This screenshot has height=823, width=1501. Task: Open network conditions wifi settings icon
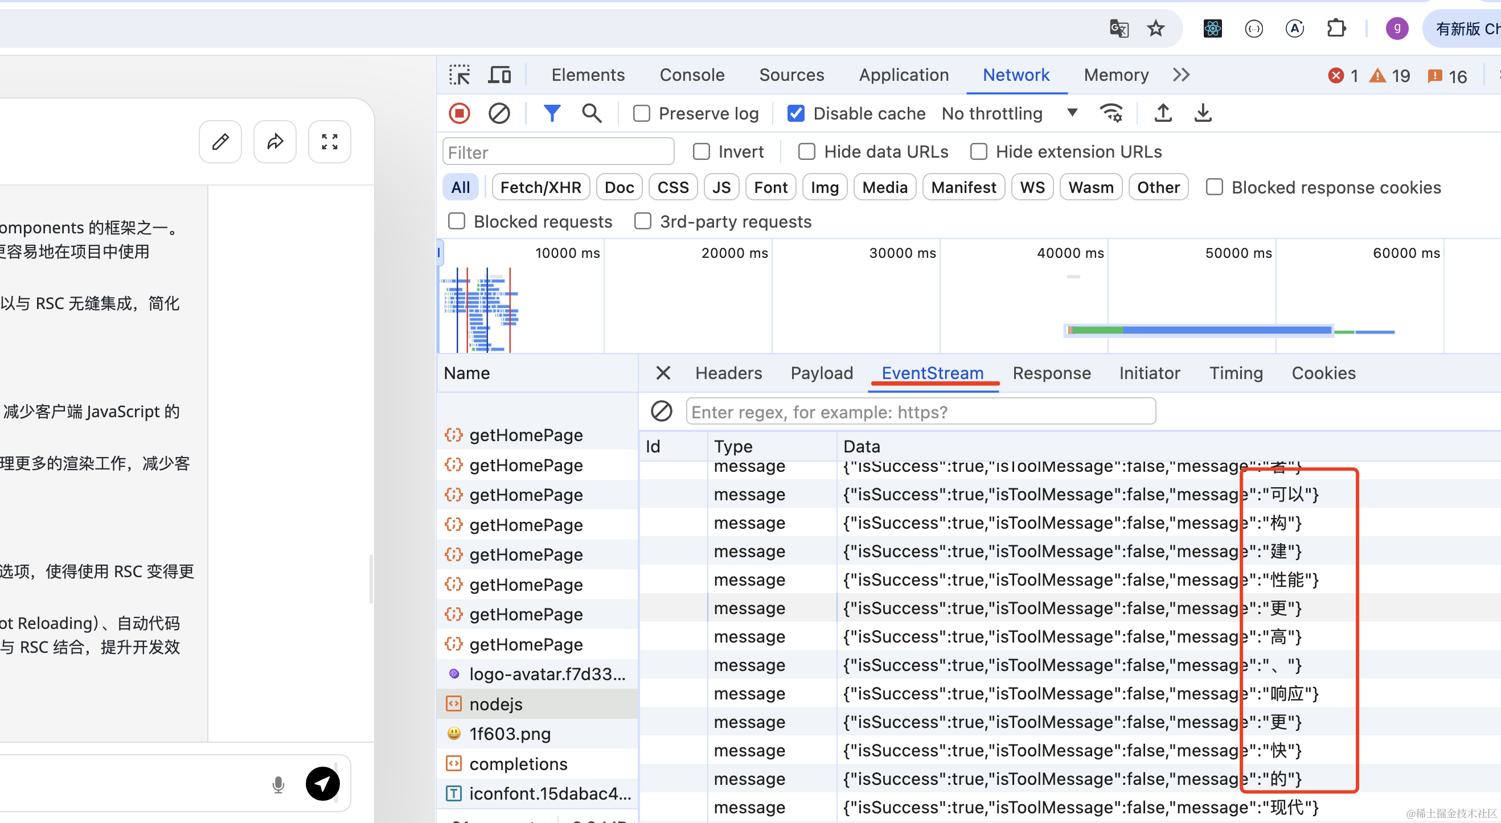pyautogui.click(x=1110, y=113)
